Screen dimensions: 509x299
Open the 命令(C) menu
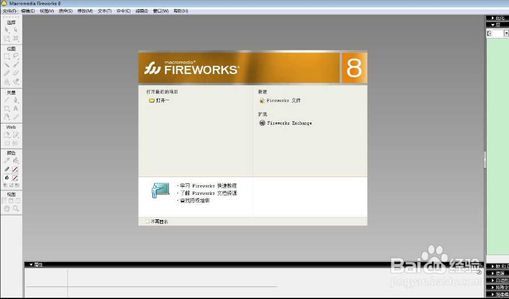click(x=123, y=11)
